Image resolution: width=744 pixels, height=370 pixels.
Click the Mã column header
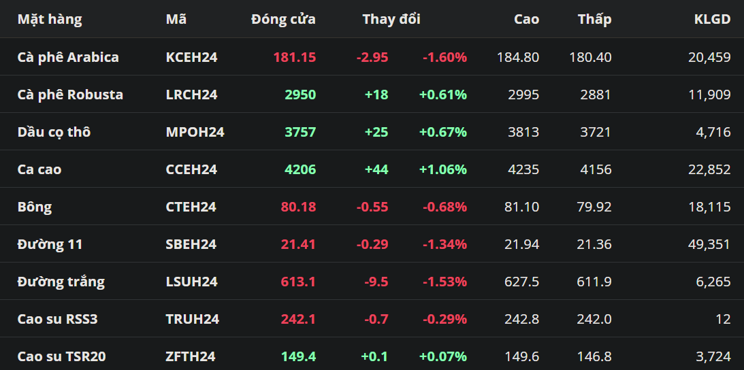176,19
